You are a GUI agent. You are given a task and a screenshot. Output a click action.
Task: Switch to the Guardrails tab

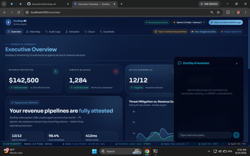pos(107,32)
